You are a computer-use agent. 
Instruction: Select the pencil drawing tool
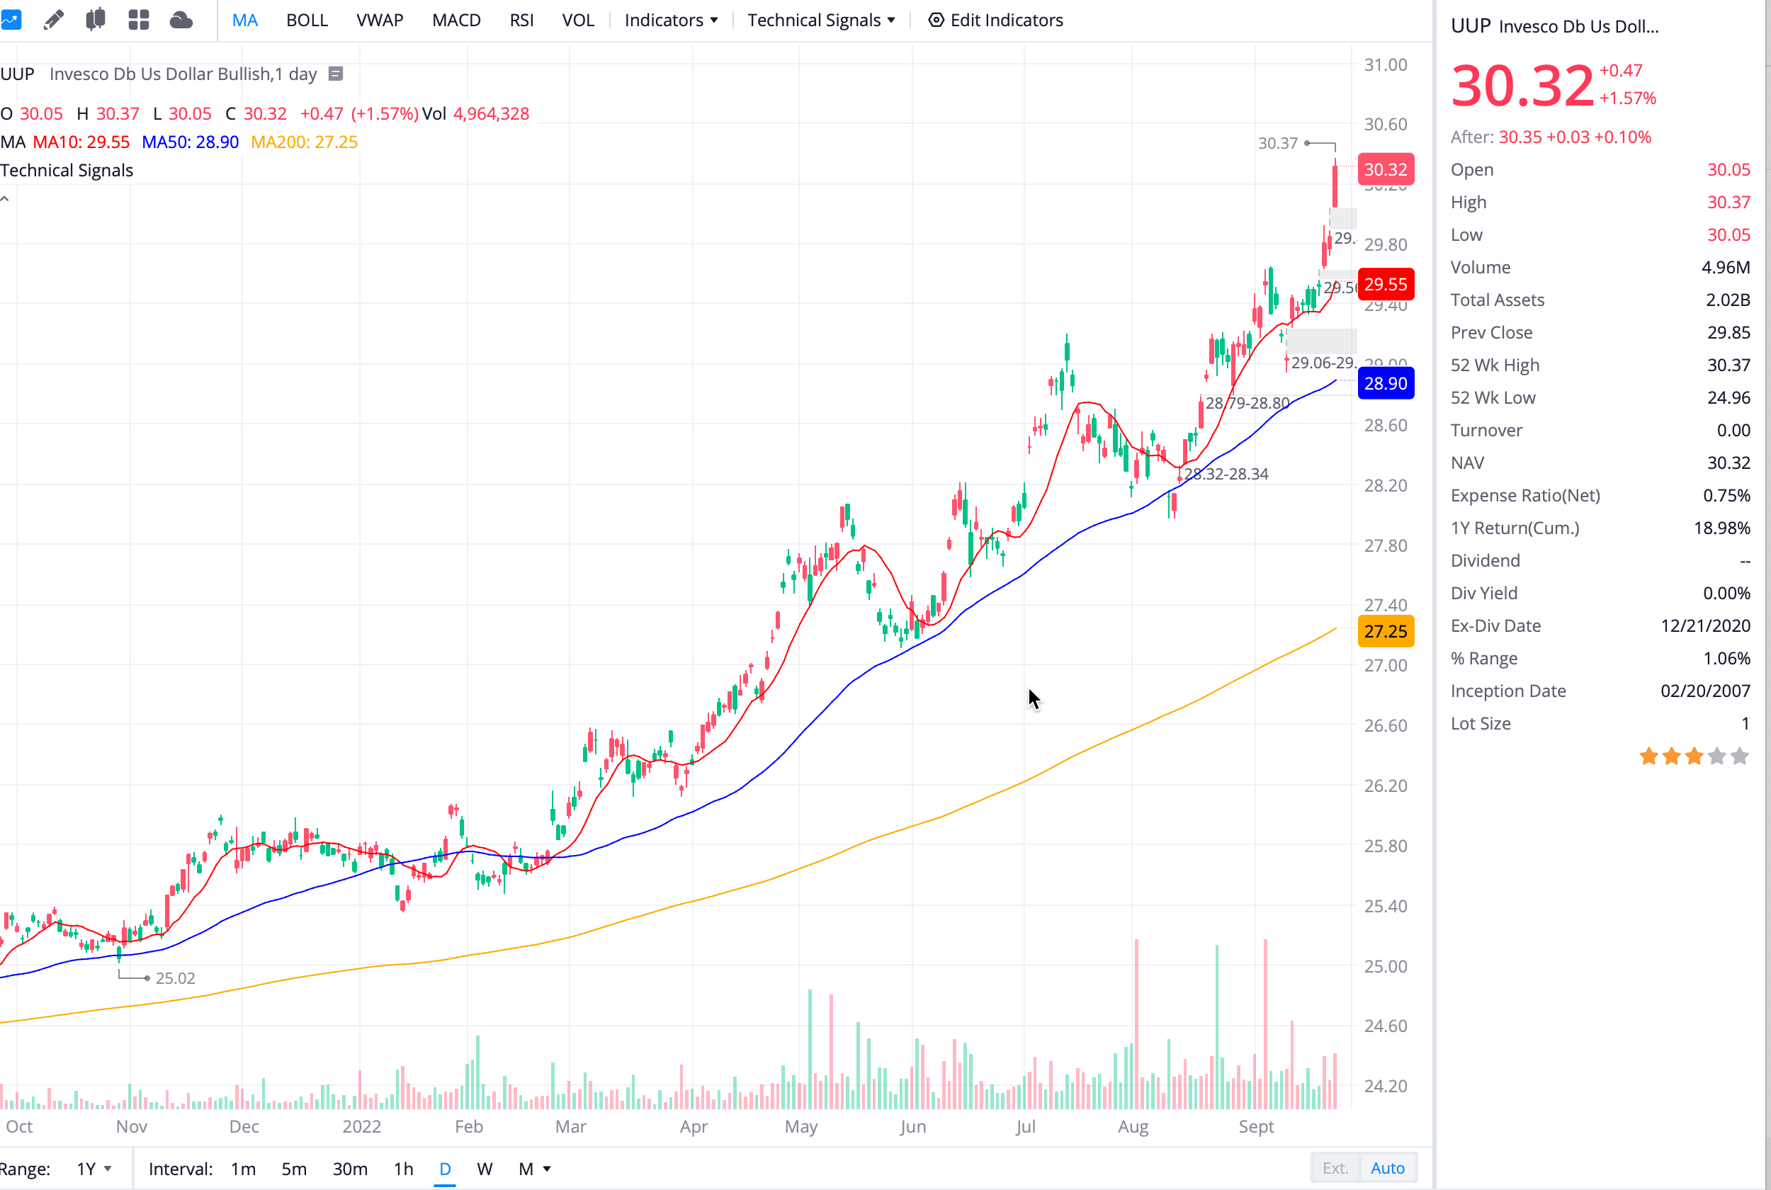pos(53,20)
